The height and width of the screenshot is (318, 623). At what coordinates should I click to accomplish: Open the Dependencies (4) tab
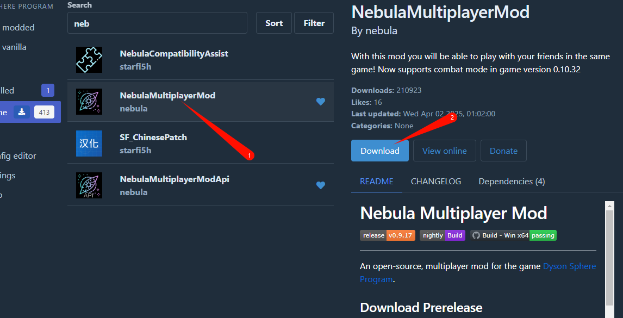coord(512,182)
